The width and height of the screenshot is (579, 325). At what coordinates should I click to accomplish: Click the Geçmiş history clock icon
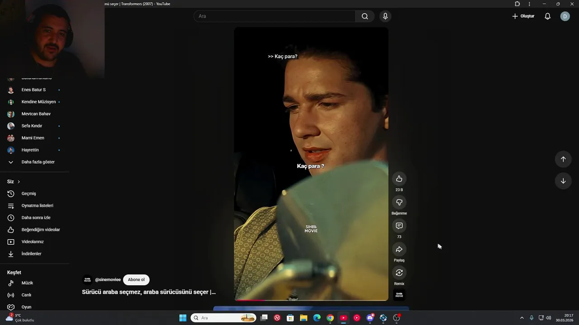click(x=11, y=194)
